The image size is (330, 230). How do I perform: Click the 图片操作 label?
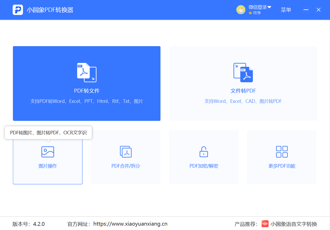pos(48,166)
